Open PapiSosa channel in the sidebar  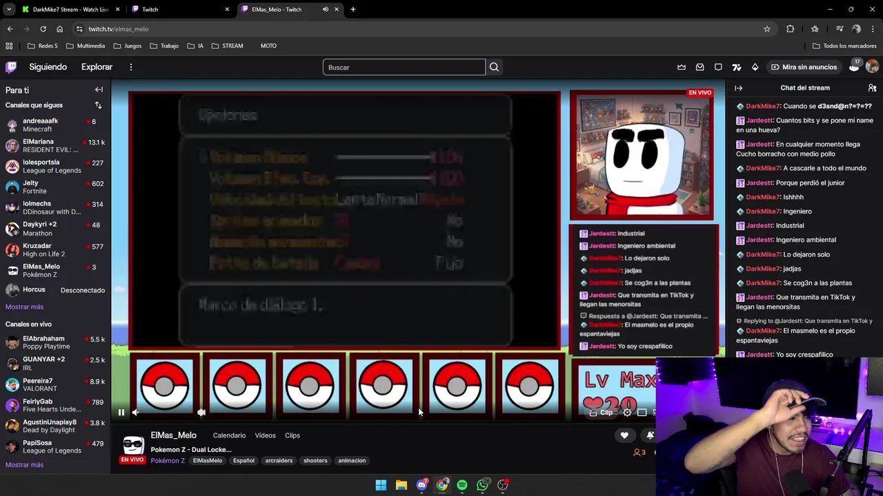pyautogui.click(x=55, y=446)
